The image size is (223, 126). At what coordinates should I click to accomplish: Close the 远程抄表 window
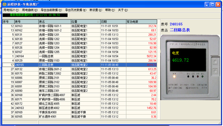[218, 4]
